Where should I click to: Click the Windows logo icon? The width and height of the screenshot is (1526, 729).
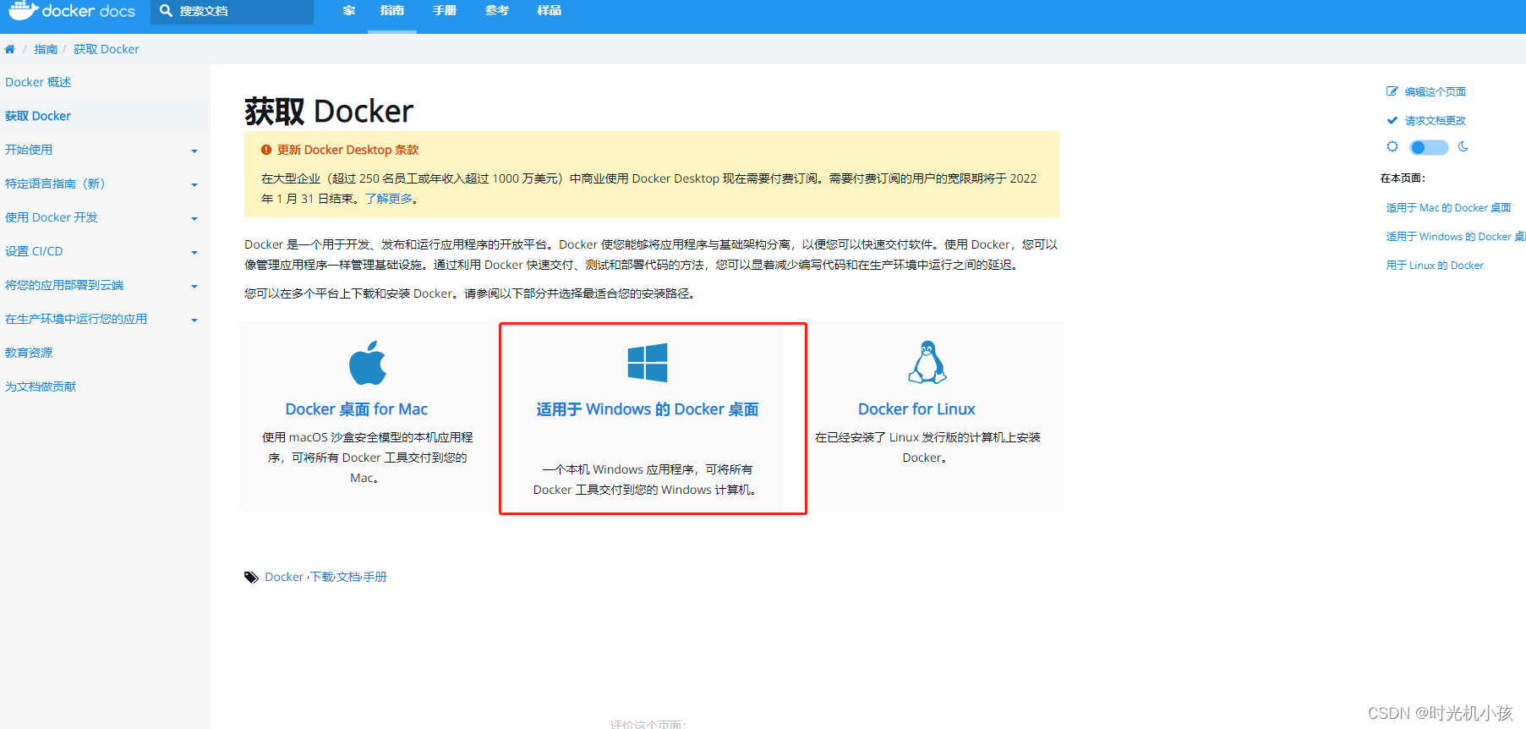coord(648,363)
